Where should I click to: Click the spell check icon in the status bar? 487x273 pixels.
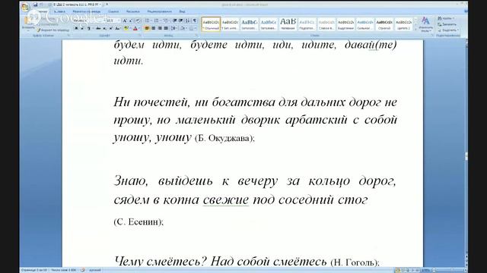click(83, 270)
